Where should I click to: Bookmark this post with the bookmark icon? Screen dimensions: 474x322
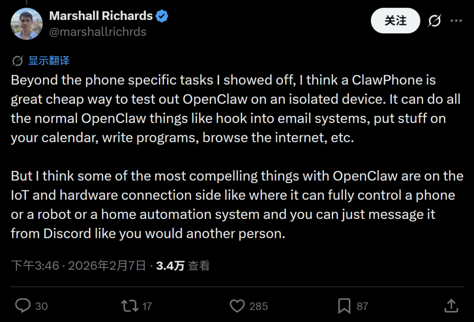pyautogui.click(x=345, y=306)
